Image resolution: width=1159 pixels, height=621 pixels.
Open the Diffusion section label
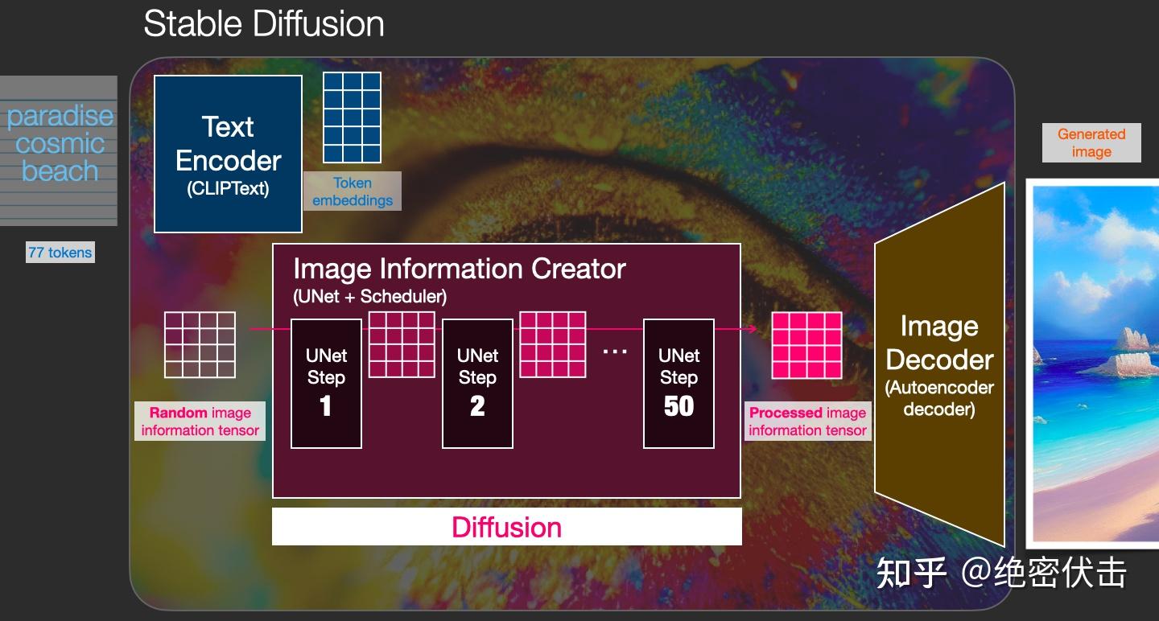coord(506,527)
